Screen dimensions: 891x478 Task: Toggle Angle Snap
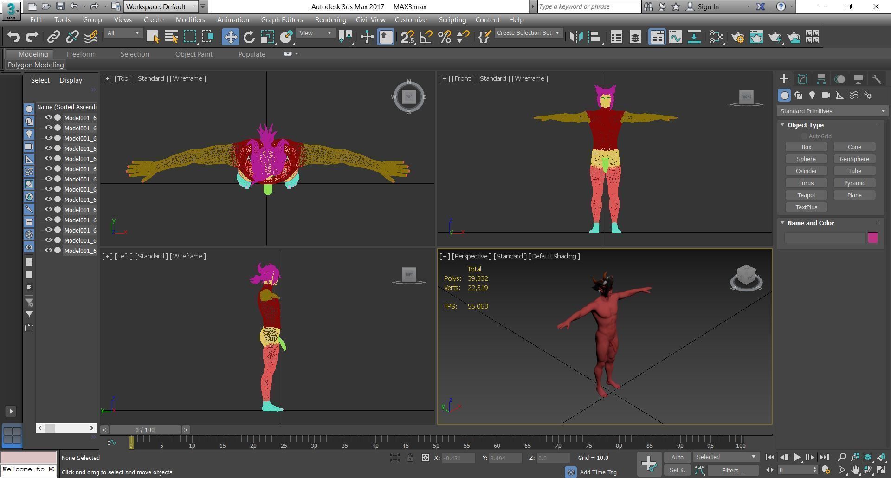coord(426,37)
